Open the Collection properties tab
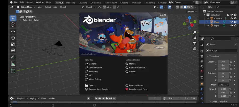The width and height of the screenshot is (239, 107). [x=202, y=77]
